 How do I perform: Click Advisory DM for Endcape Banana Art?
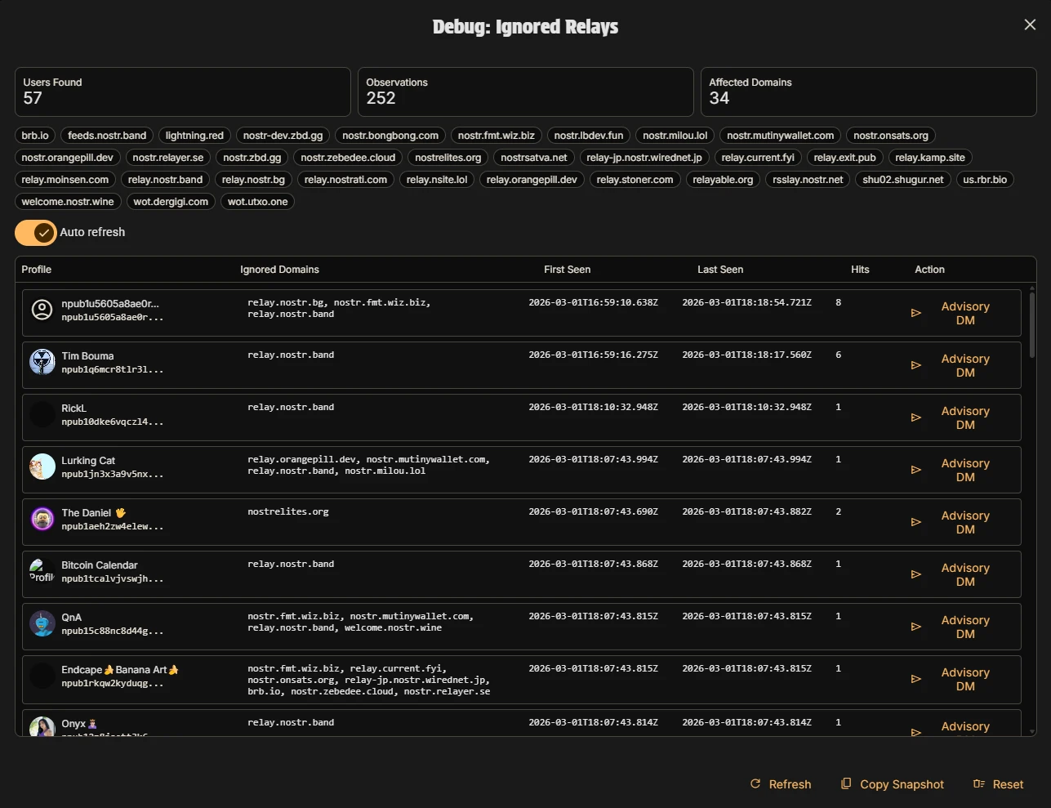coord(964,679)
